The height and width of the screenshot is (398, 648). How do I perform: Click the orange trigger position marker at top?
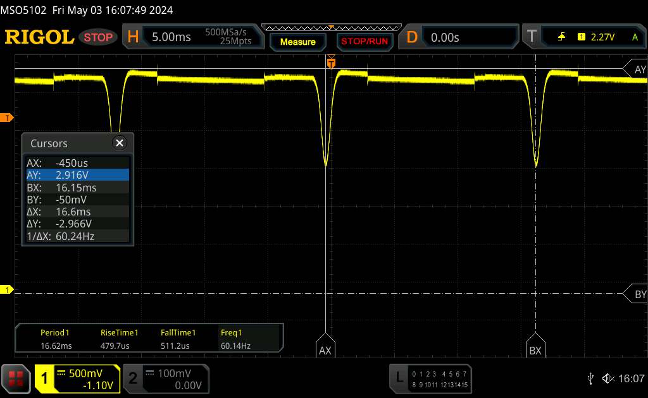point(331,63)
